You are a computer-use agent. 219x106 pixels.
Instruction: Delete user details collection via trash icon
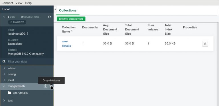pos(205,43)
